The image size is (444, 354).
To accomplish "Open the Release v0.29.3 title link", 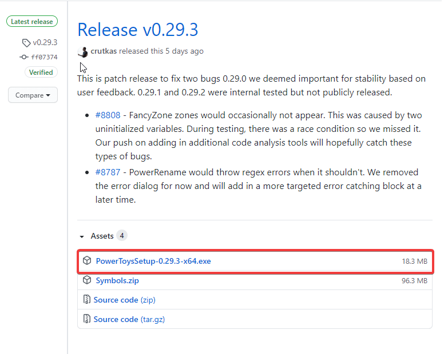I will coord(138,30).
